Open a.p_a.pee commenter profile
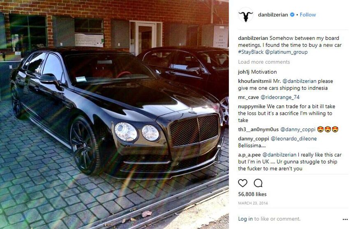The image size is (351, 229). coord(249,155)
